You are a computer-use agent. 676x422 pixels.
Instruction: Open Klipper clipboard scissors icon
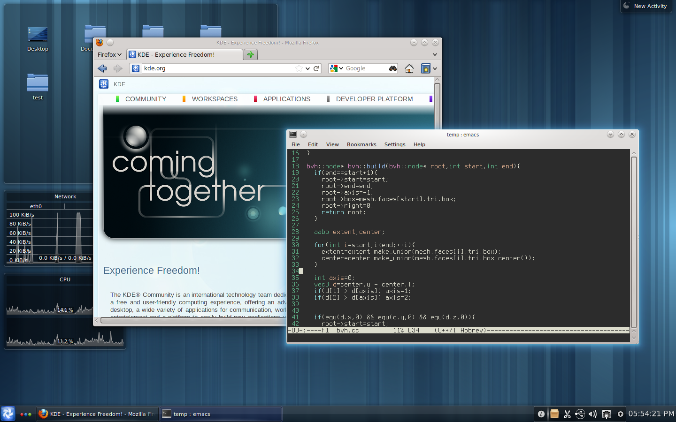(x=567, y=414)
